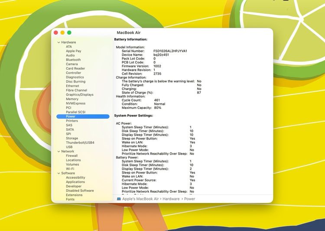Click Hardware in the path bar
Viewport: 325px width, 231px height.
[171, 199]
